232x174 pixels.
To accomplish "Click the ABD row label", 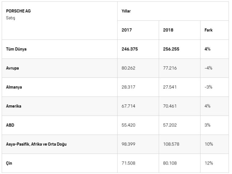I will pos(10,125).
